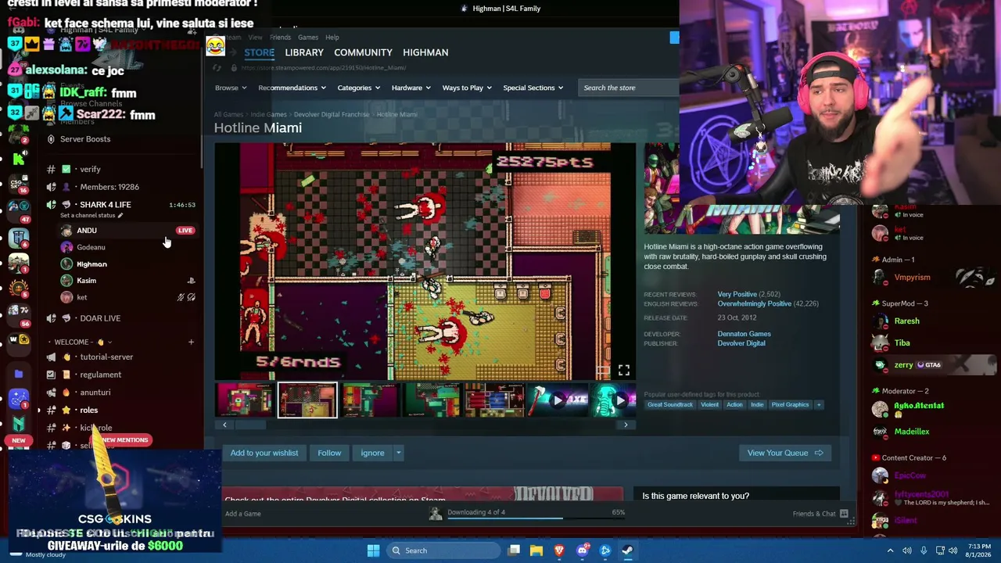The width and height of the screenshot is (1001, 563).
Task: Open the Help menu in Steam
Action: tap(332, 38)
